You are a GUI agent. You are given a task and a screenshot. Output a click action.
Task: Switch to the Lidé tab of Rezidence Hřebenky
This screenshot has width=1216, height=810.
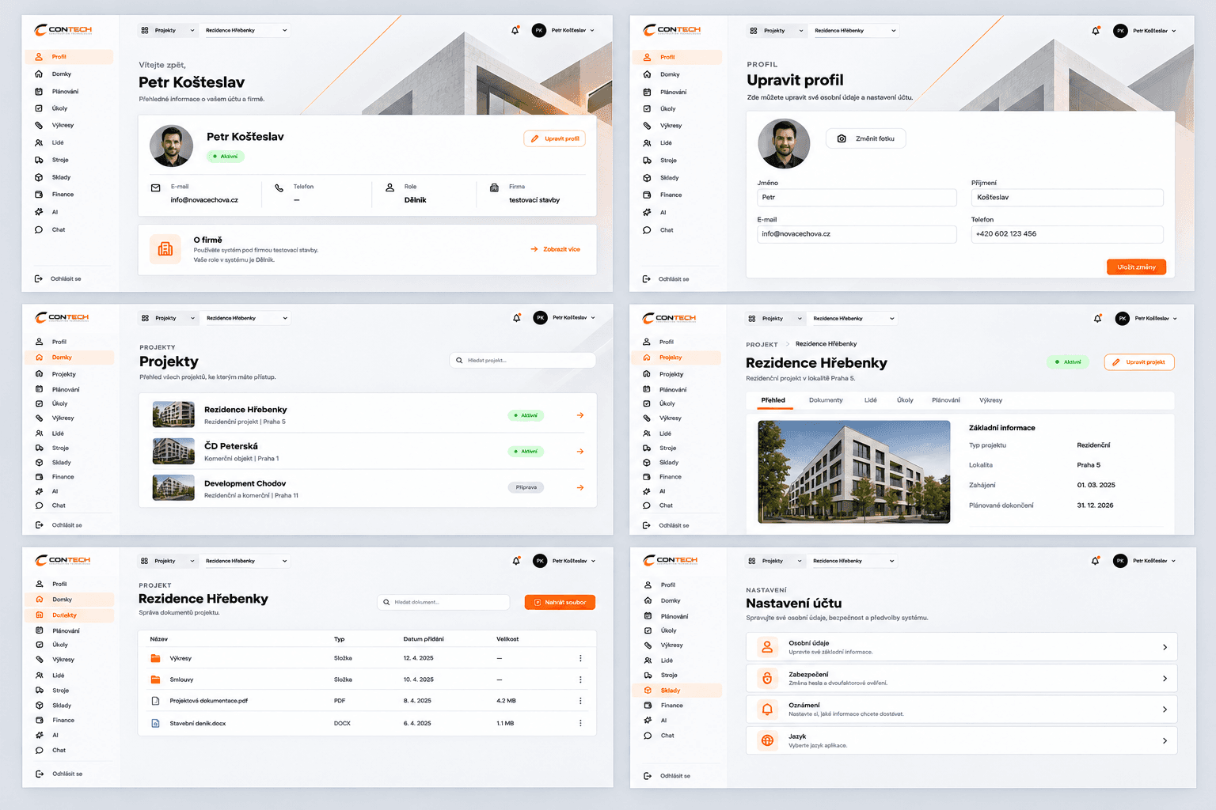point(870,400)
